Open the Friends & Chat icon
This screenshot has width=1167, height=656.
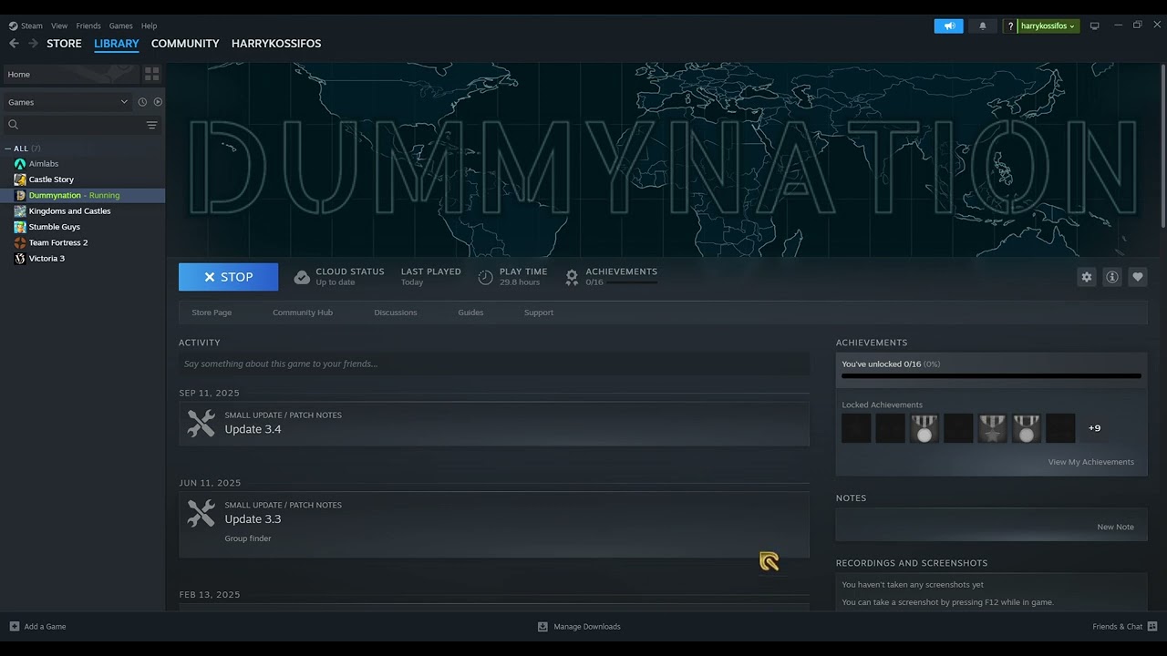1152,626
